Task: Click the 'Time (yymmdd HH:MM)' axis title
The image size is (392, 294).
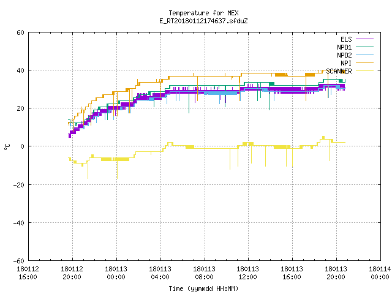Action: [203, 288]
